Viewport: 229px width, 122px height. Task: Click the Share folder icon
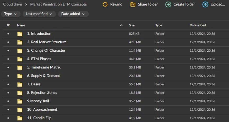133,4
